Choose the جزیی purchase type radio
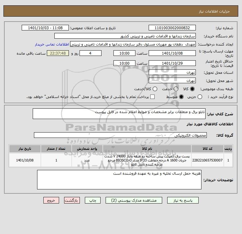 click(x=200, y=97)
